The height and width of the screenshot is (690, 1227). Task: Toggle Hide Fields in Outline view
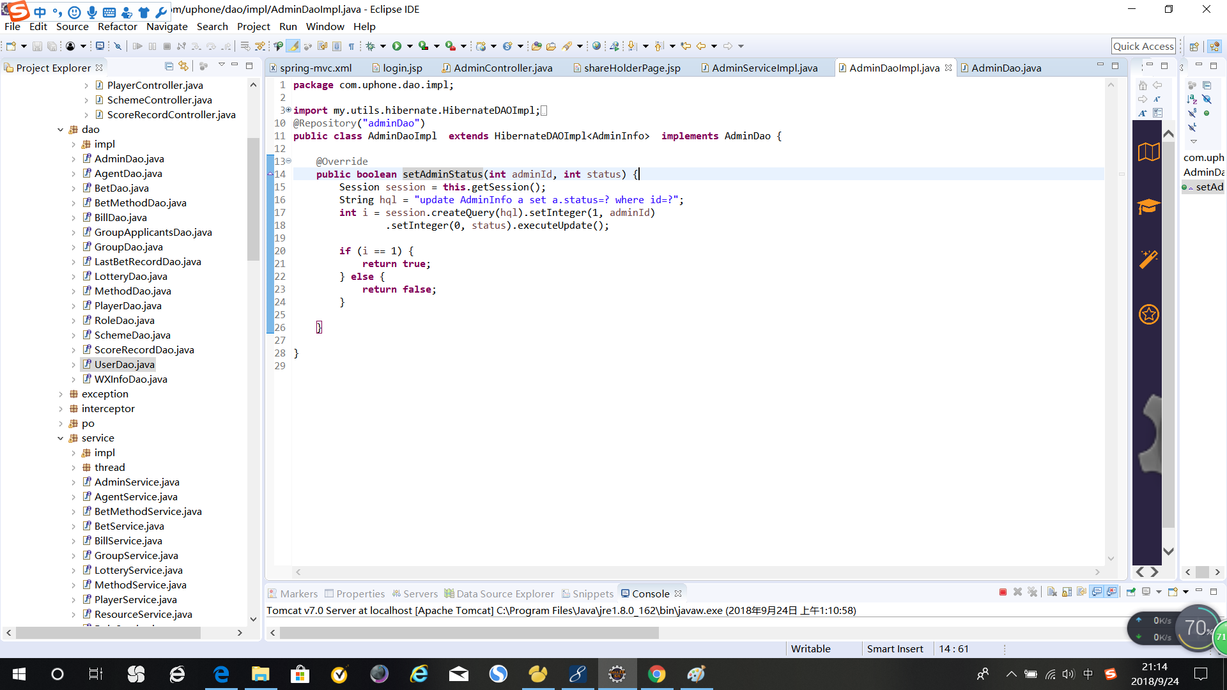click(1207, 99)
